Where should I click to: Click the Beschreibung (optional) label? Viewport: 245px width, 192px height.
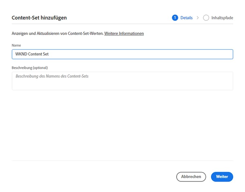pyautogui.click(x=30, y=68)
